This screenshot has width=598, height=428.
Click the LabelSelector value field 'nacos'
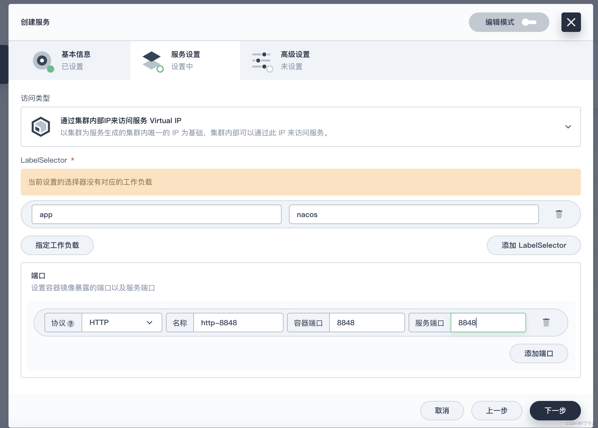pyautogui.click(x=414, y=214)
